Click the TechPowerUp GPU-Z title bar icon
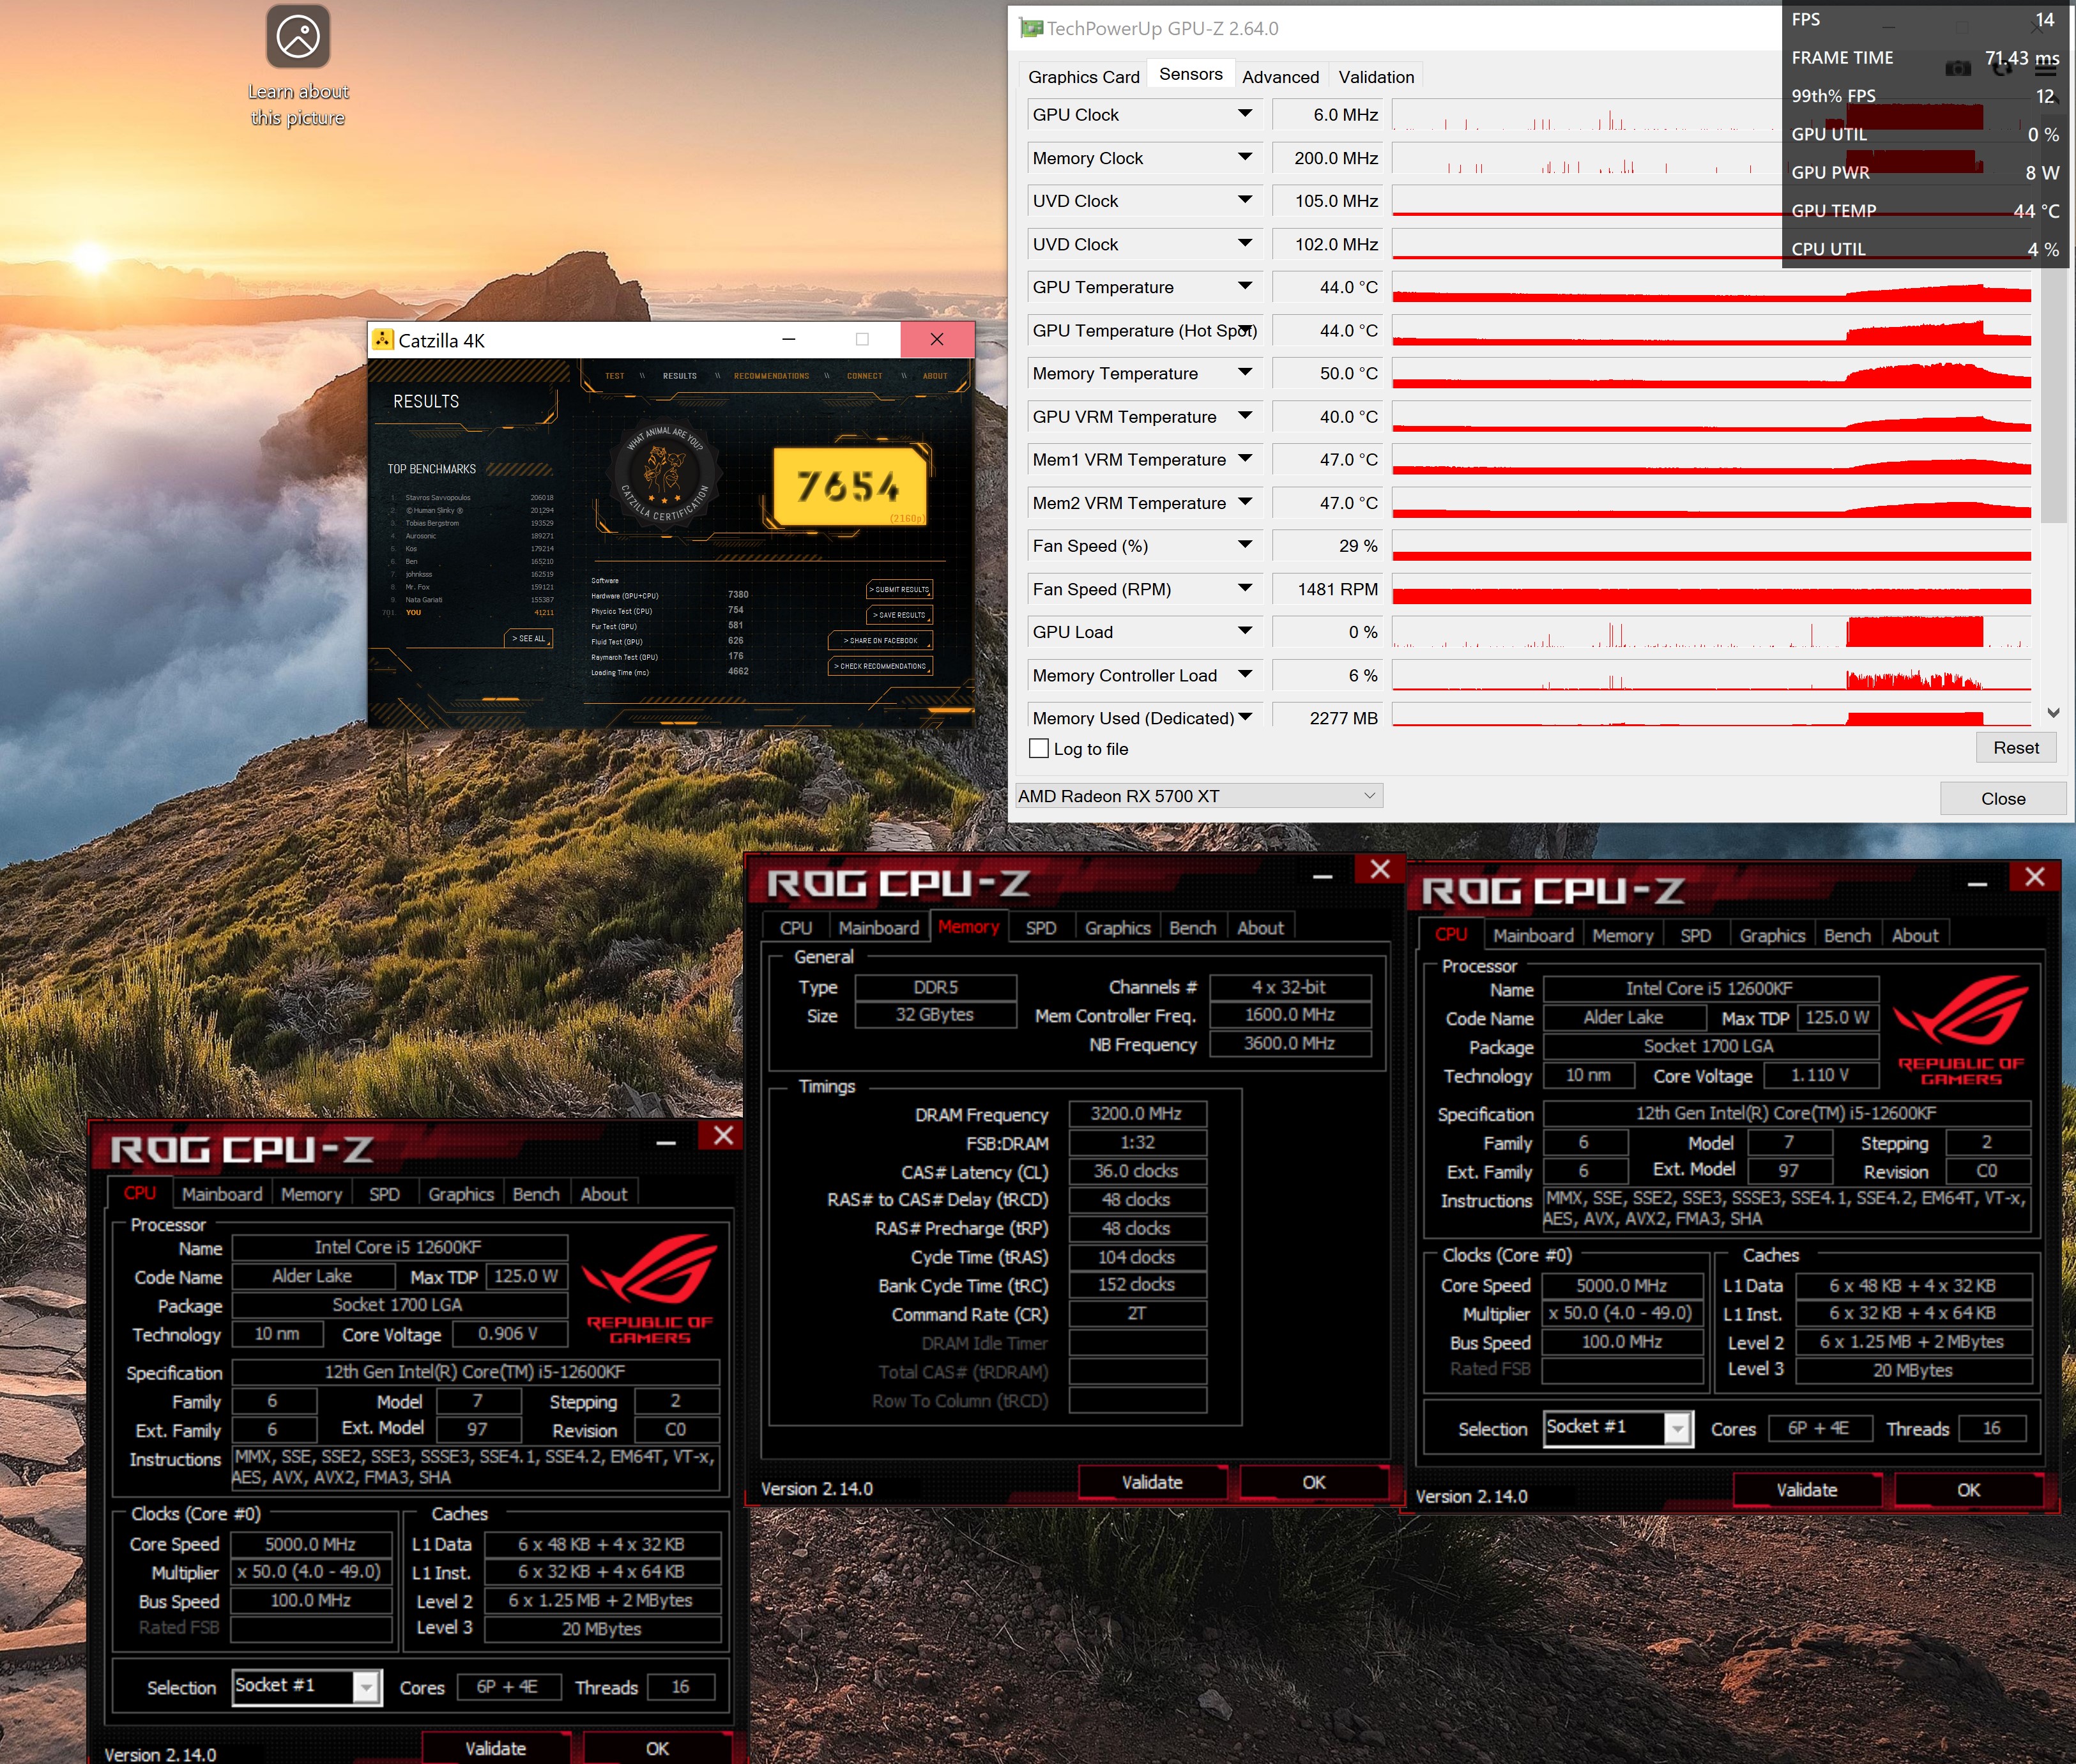The image size is (2076, 1764). click(1030, 28)
